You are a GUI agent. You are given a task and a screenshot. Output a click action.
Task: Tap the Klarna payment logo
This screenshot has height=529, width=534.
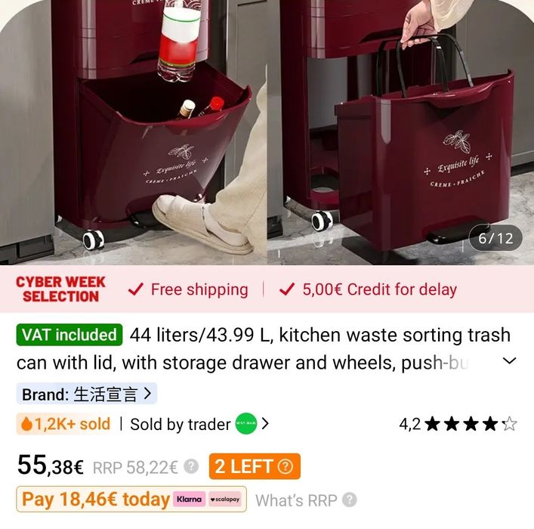coord(189,499)
